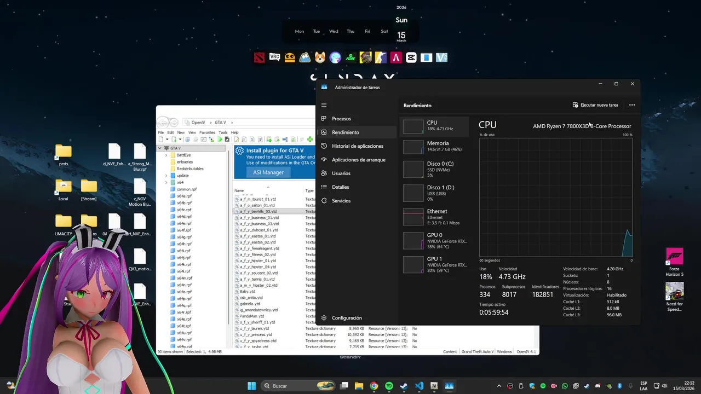This screenshot has width=701, height=394.
Task: Open the green FC 25 dock icon
Action: (350, 57)
